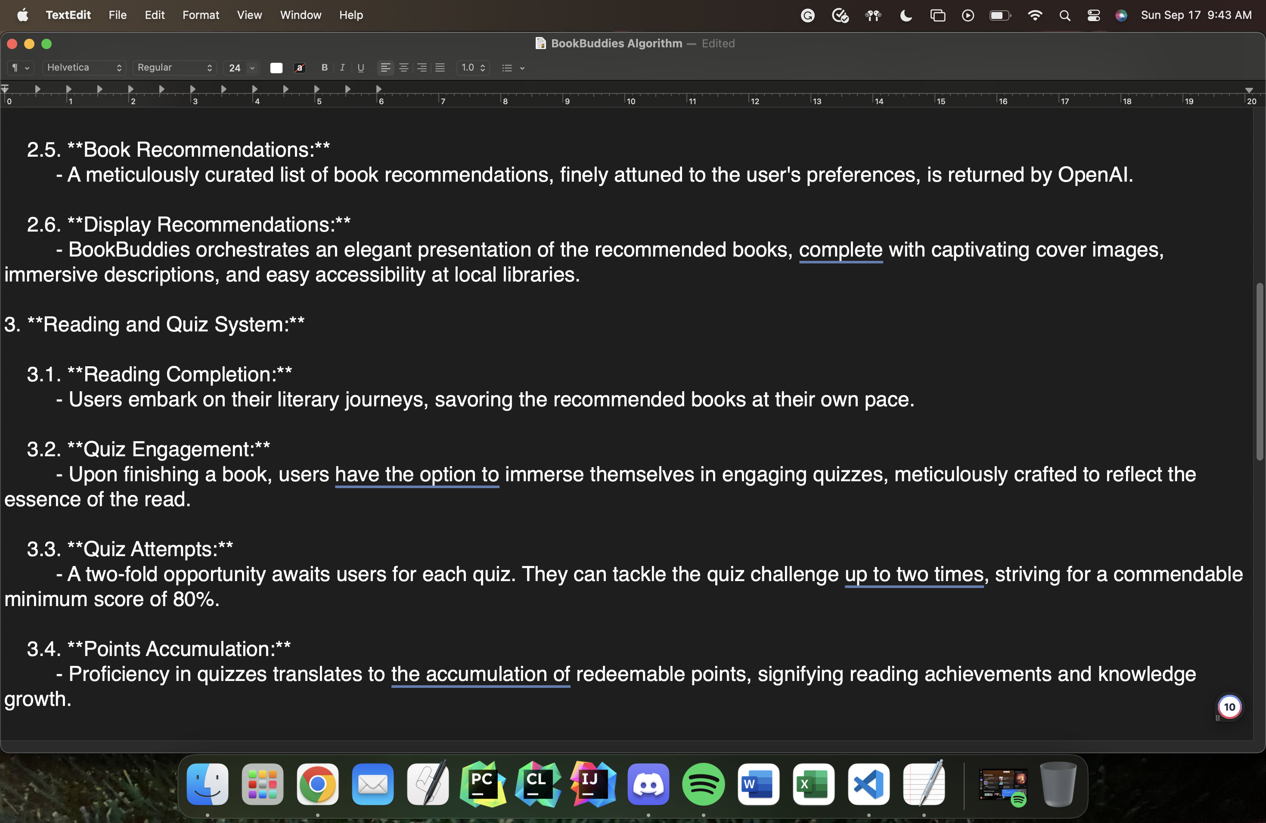Align text to the right
The width and height of the screenshot is (1266, 823).
[422, 68]
